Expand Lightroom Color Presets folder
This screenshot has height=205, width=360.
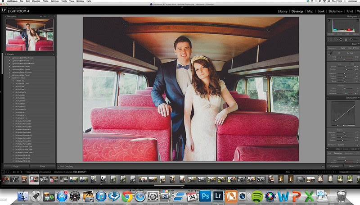(9, 66)
